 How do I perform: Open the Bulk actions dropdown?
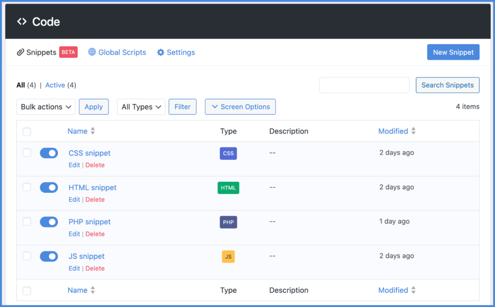point(45,107)
